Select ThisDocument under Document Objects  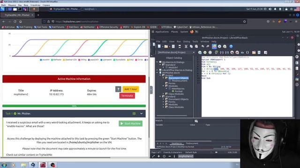click(179, 81)
